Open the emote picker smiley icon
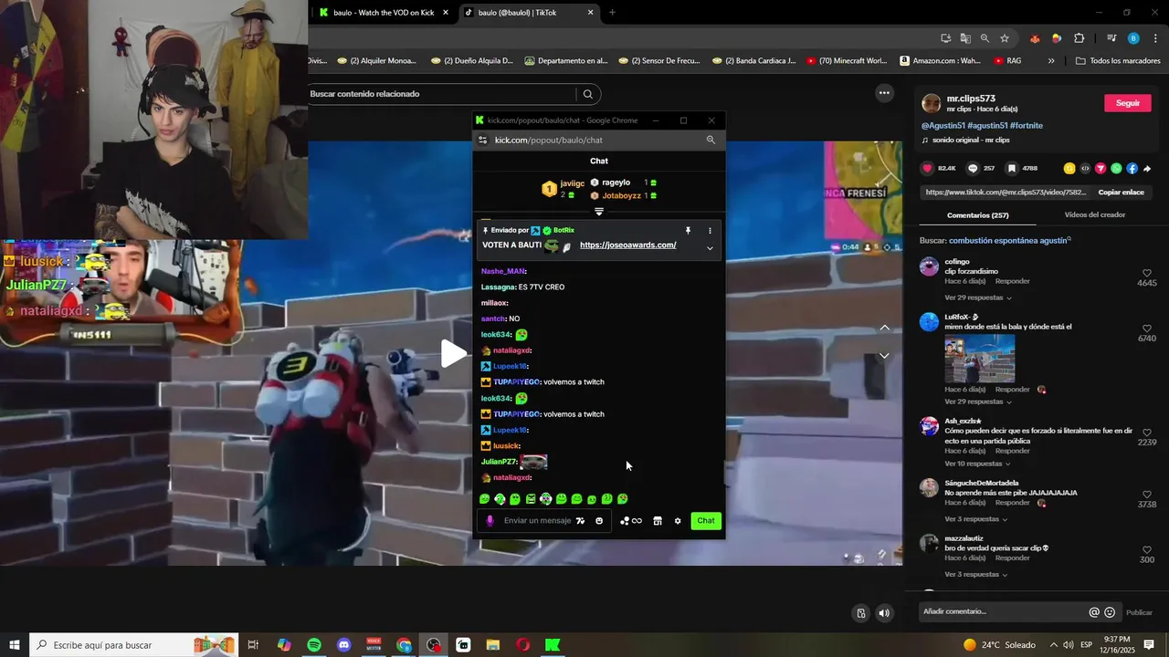 point(599,521)
